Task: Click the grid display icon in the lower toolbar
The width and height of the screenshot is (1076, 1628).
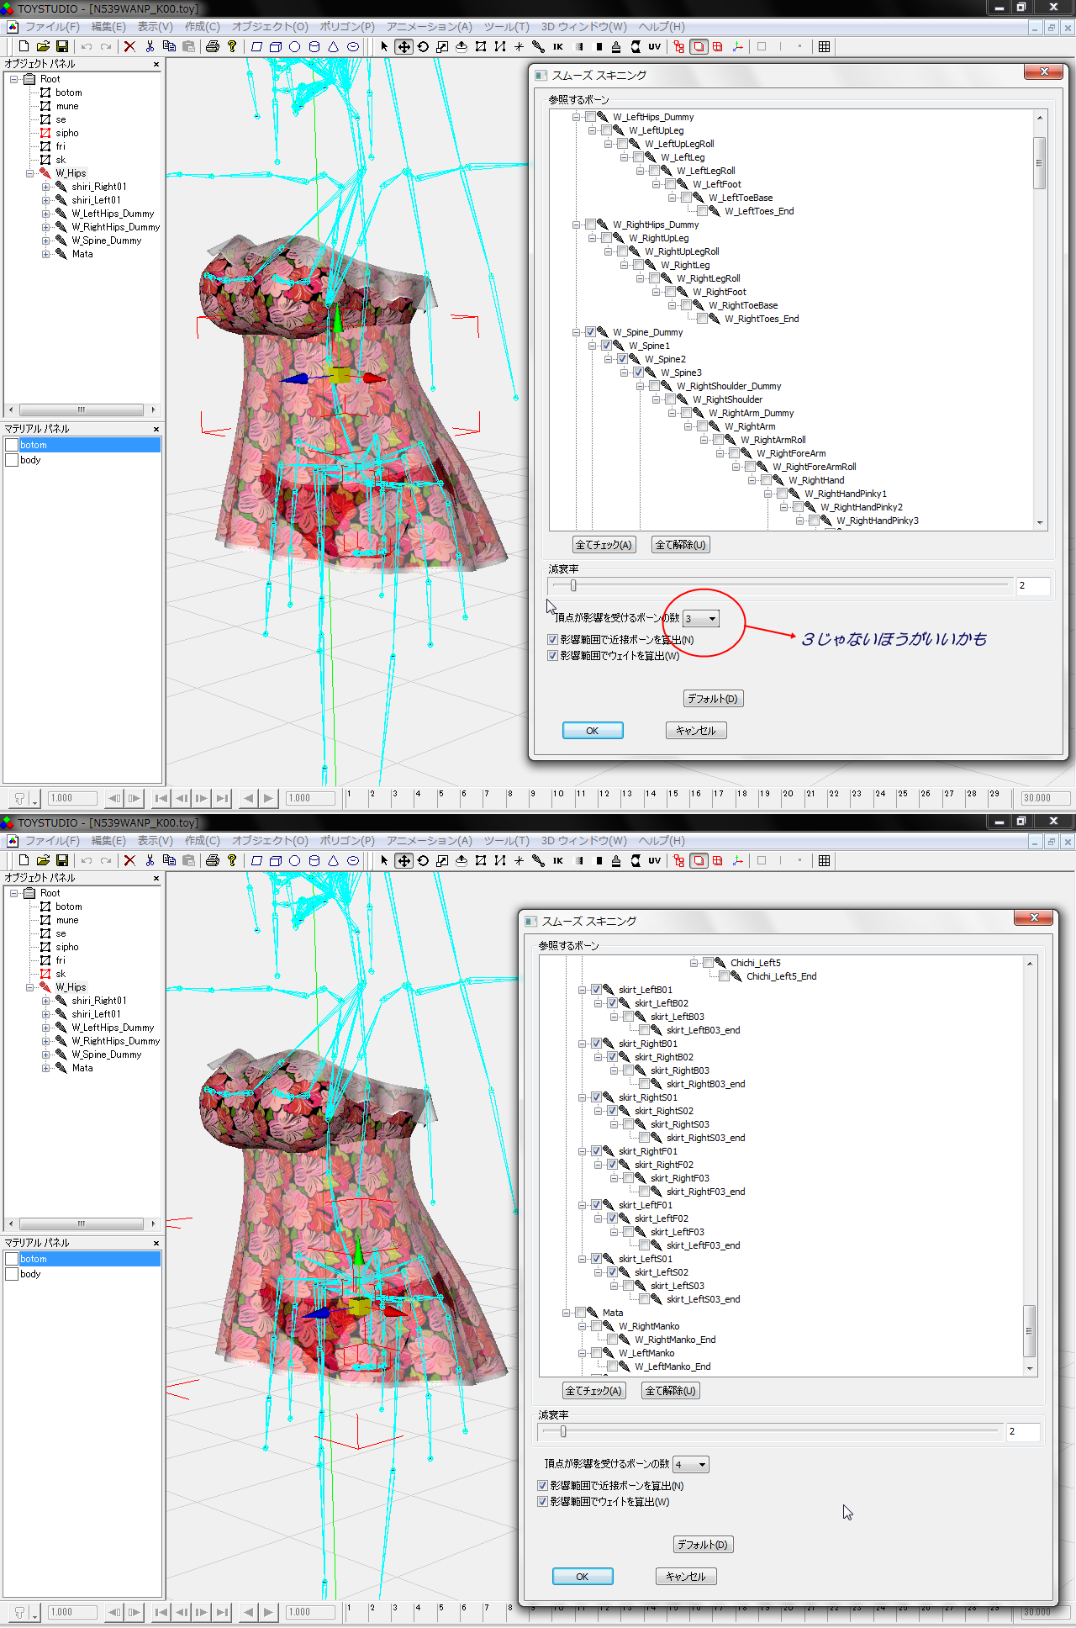Action: pyautogui.click(x=824, y=860)
